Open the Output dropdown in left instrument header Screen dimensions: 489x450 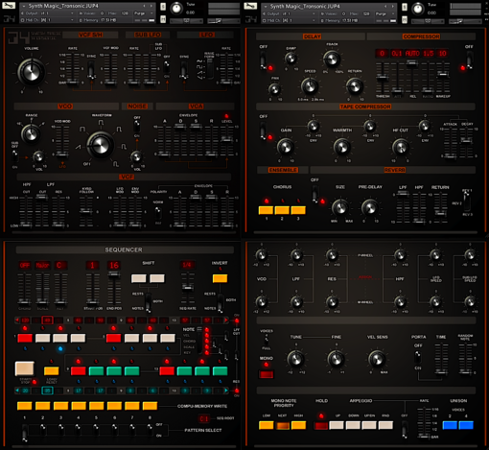[47, 13]
